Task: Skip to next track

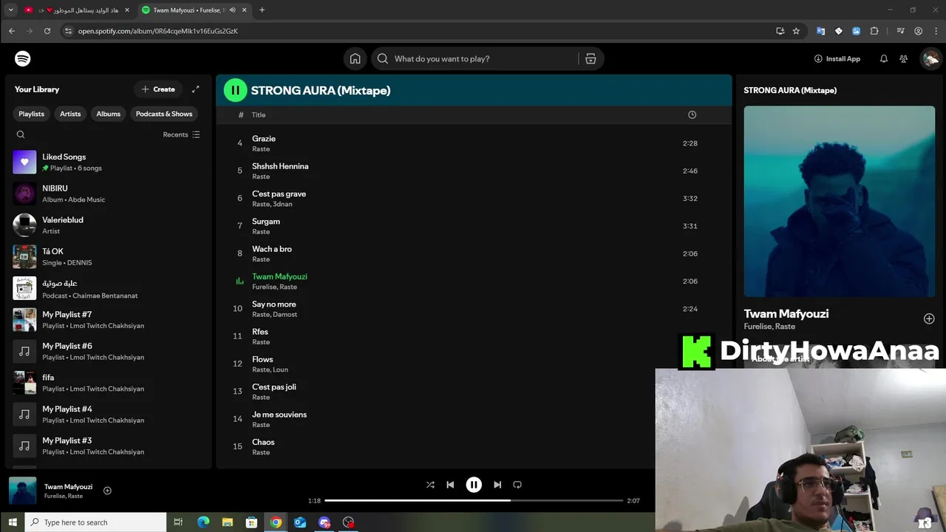Action: pos(497,485)
